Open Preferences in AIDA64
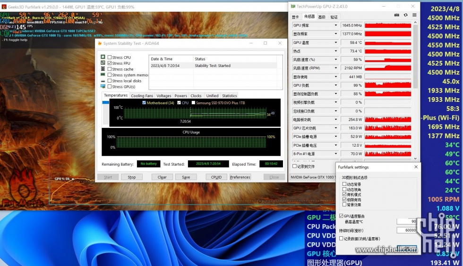This screenshot has width=463, height=266. coord(240,177)
